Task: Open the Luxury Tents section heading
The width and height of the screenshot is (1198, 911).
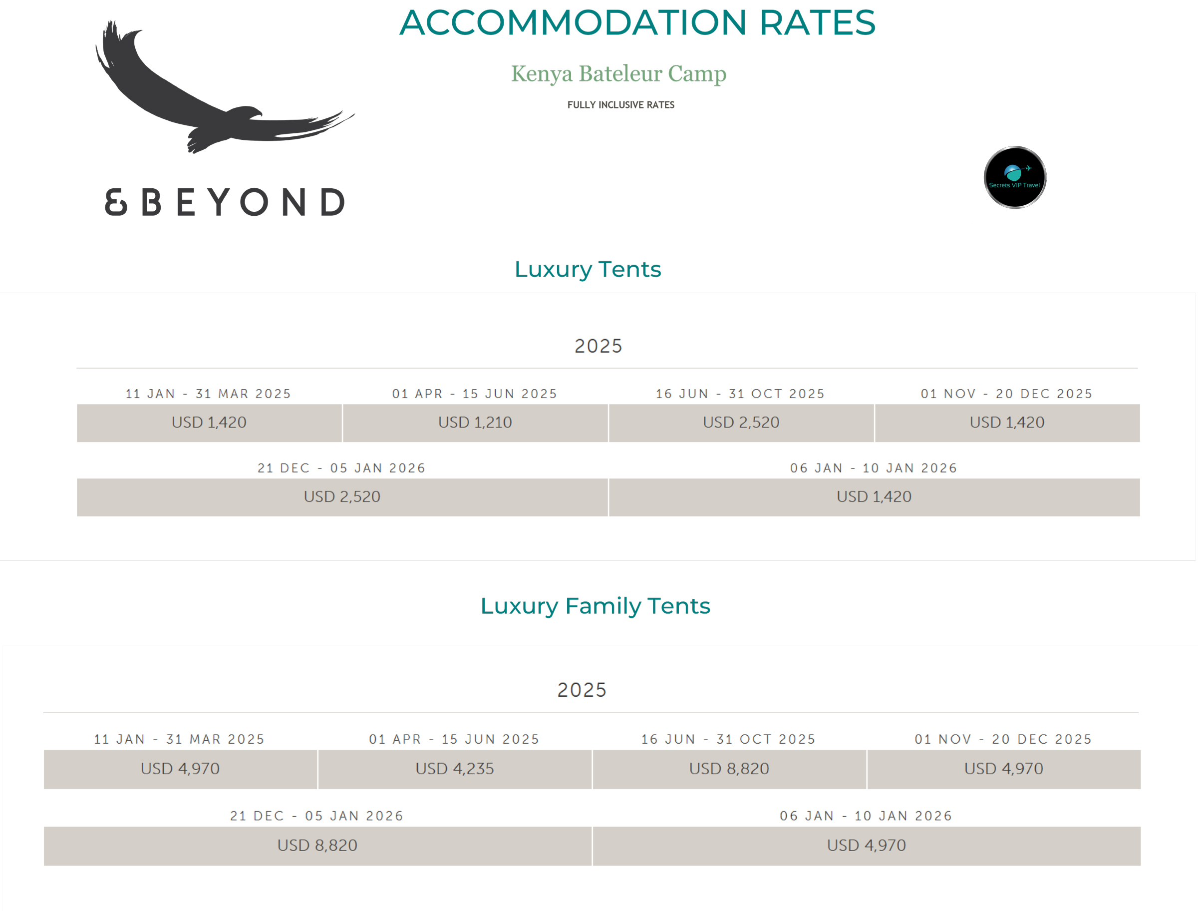Action: click(588, 270)
